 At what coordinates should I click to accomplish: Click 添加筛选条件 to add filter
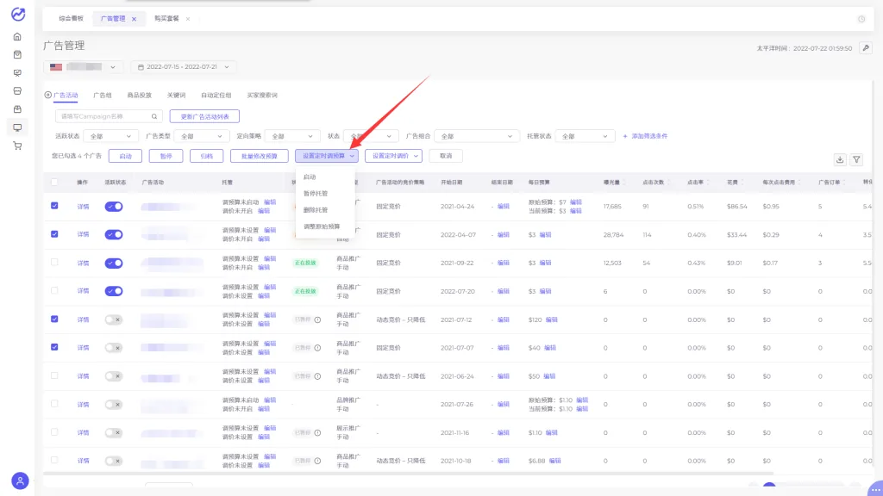(x=645, y=136)
